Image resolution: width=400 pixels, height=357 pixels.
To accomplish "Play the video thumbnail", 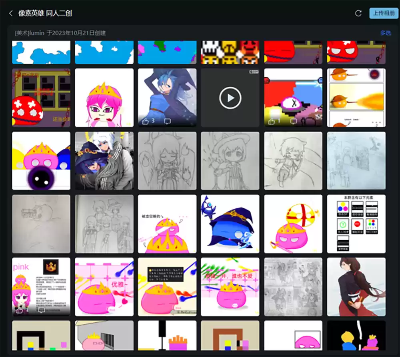I will (230, 98).
